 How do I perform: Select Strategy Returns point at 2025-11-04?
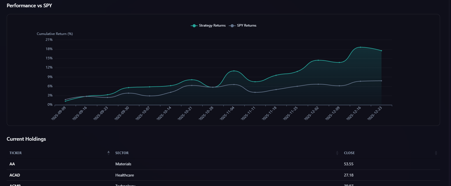(234, 71)
